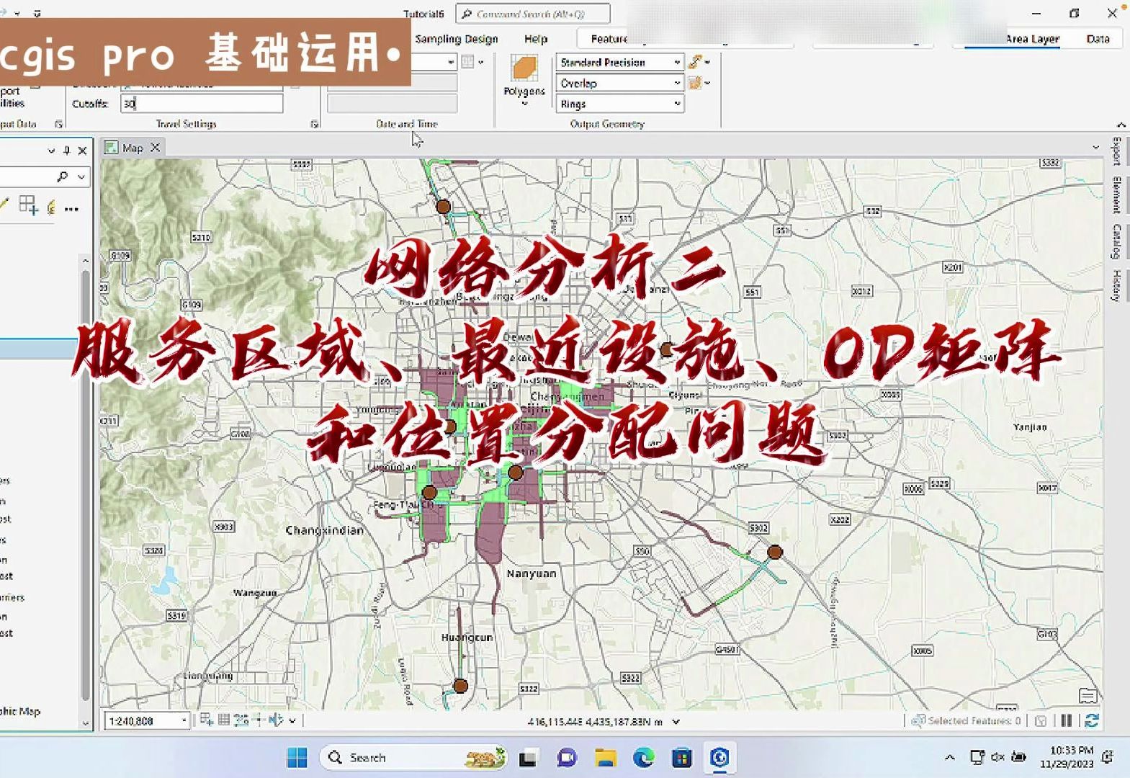Open the Polygons output shape menu
The image size is (1130, 778).
tap(524, 81)
